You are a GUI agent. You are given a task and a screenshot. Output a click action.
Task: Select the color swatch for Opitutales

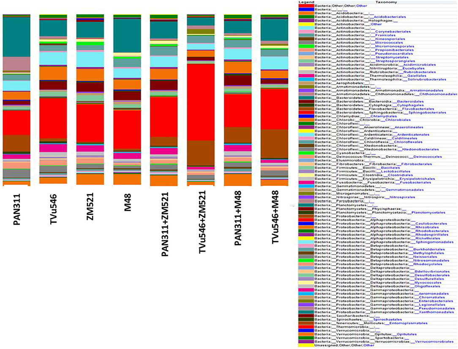306,334
